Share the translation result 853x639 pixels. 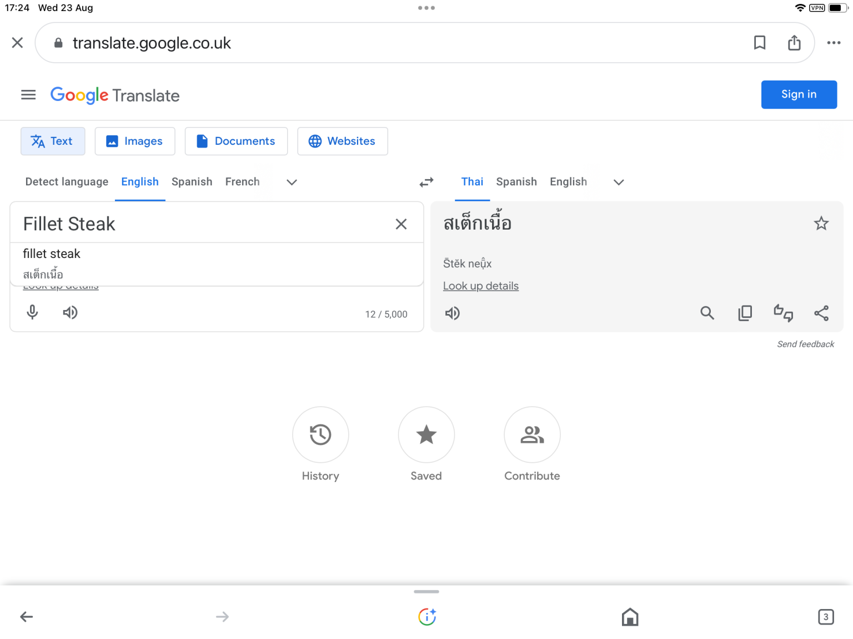(x=821, y=313)
